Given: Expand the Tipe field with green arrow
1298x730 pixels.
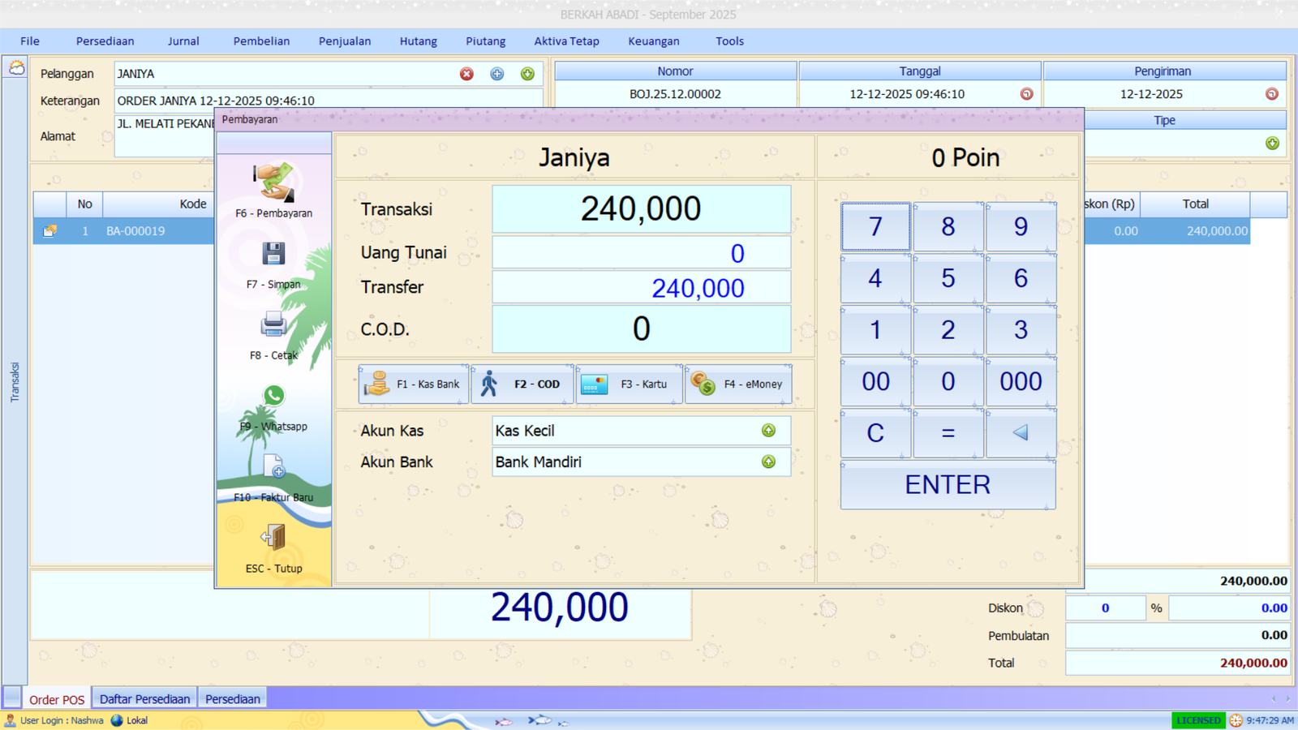Looking at the screenshot, I should coord(1270,143).
